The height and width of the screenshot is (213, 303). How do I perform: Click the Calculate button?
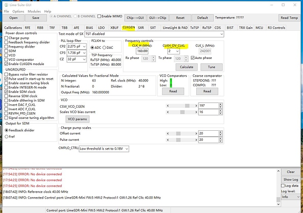tap(187, 67)
